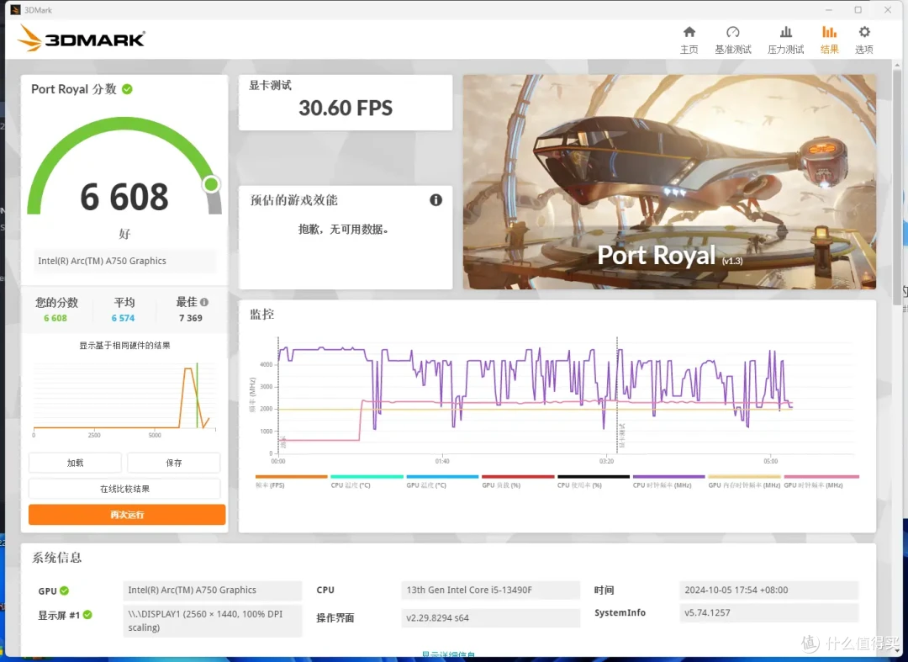908x662 pixels.
Task: Open the 结果 results bar chart icon
Action: [829, 32]
